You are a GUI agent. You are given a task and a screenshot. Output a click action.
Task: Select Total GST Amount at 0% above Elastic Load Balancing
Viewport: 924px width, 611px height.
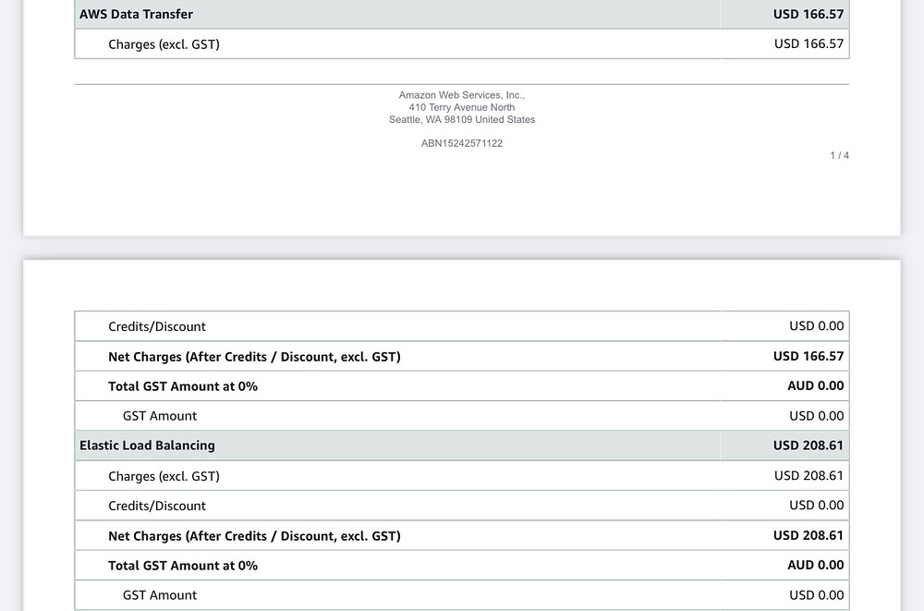click(183, 386)
